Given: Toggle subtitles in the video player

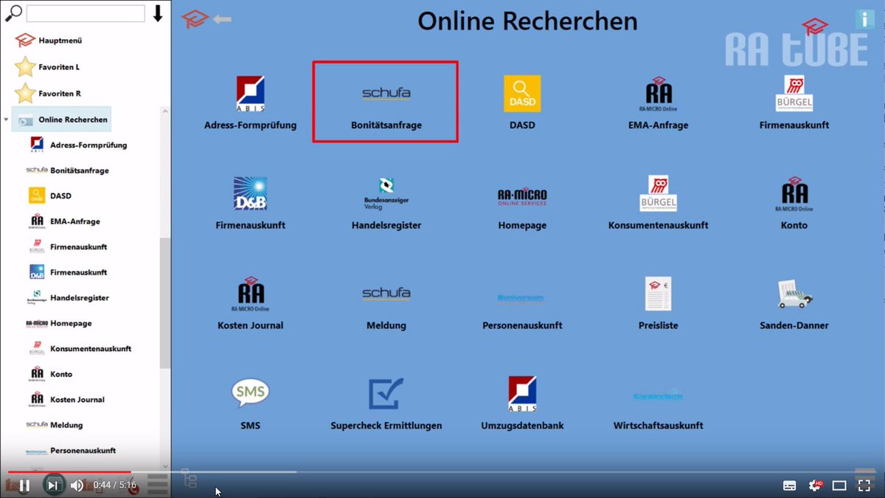Looking at the screenshot, I should (789, 485).
